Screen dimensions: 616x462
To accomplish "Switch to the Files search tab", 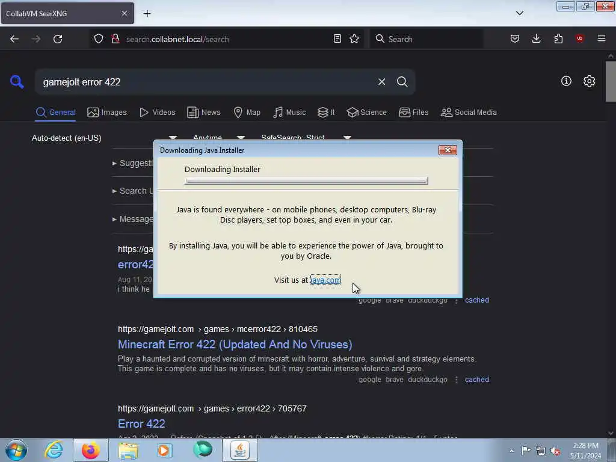I will (x=413, y=112).
